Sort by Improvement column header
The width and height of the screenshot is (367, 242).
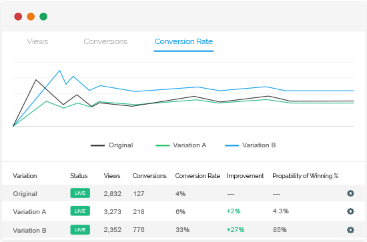(246, 176)
